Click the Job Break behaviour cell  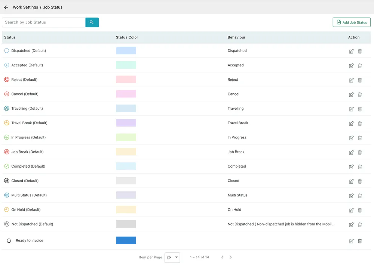click(236, 152)
